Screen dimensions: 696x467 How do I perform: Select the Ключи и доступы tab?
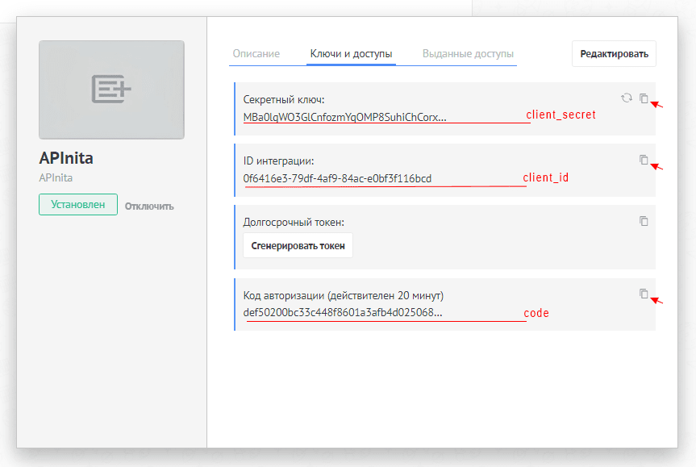pyautogui.click(x=351, y=54)
